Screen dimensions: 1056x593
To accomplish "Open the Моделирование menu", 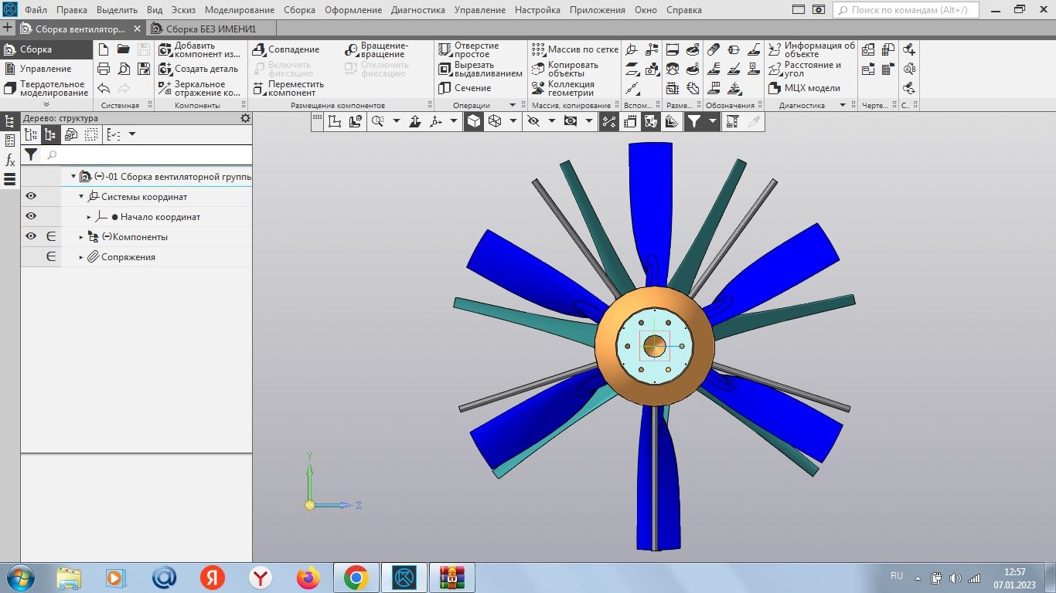I will pos(239,10).
